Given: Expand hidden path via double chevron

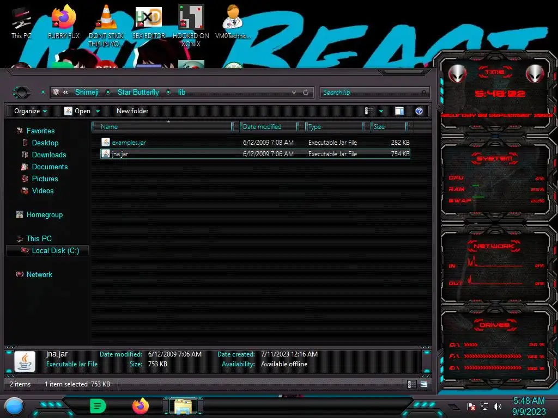Looking at the screenshot, I should click(65, 93).
